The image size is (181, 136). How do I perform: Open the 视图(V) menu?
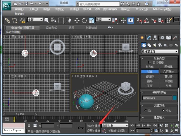pyautogui.click(x=60, y=9)
